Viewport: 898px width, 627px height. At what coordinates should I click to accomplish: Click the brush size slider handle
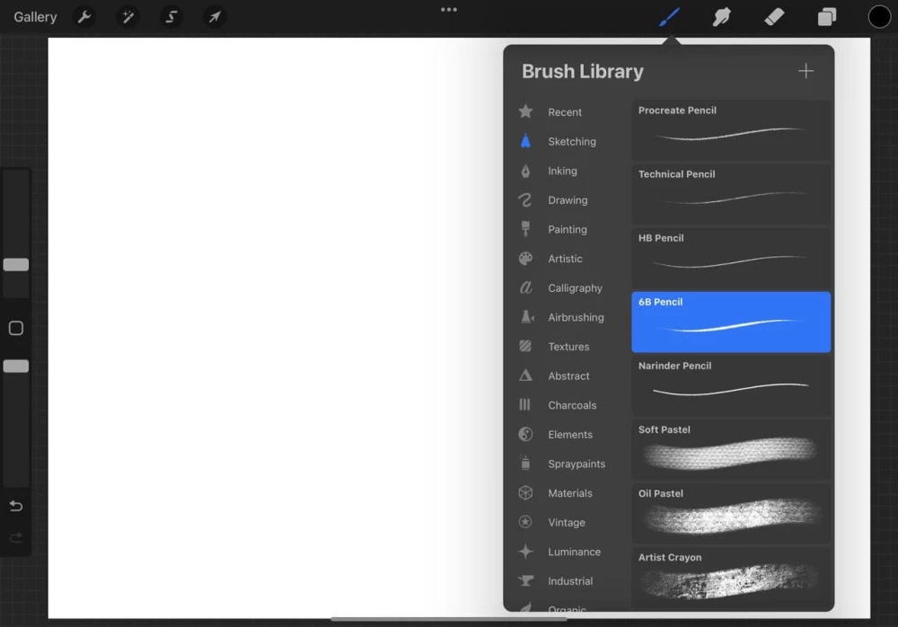pyautogui.click(x=16, y=265)
